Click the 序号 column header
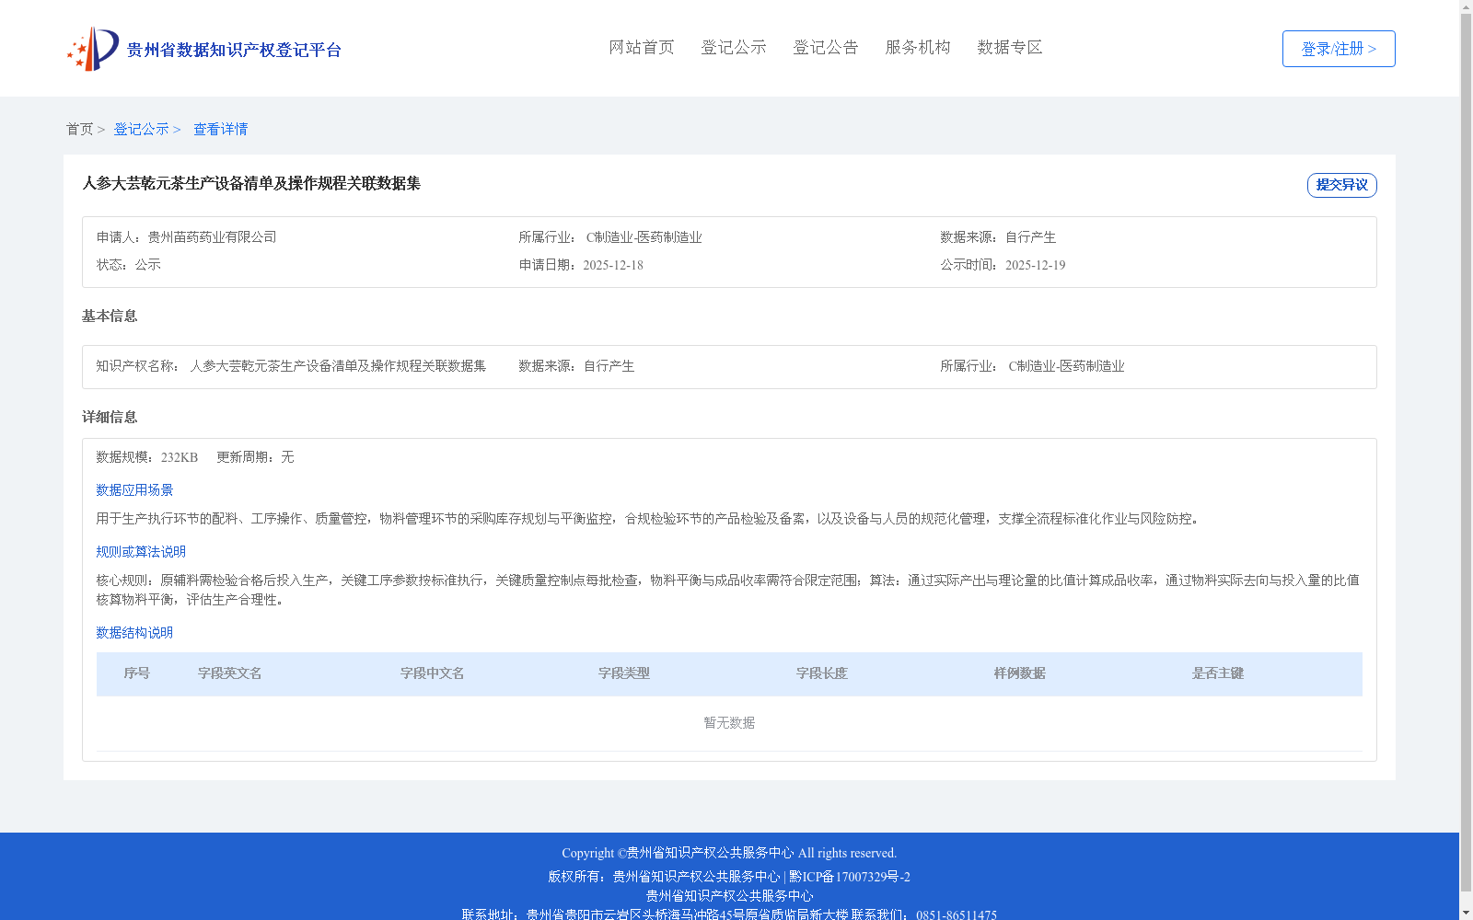The image size is (1473, 920). pyautogui.click(x=137, y=673)
